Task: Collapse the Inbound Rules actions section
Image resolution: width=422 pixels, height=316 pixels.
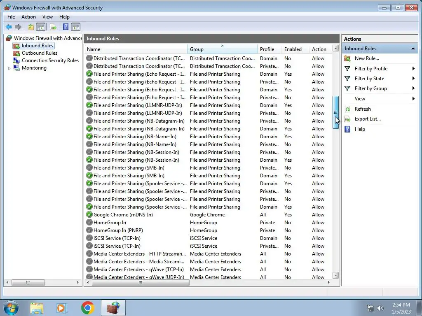Action: (413, 49)
